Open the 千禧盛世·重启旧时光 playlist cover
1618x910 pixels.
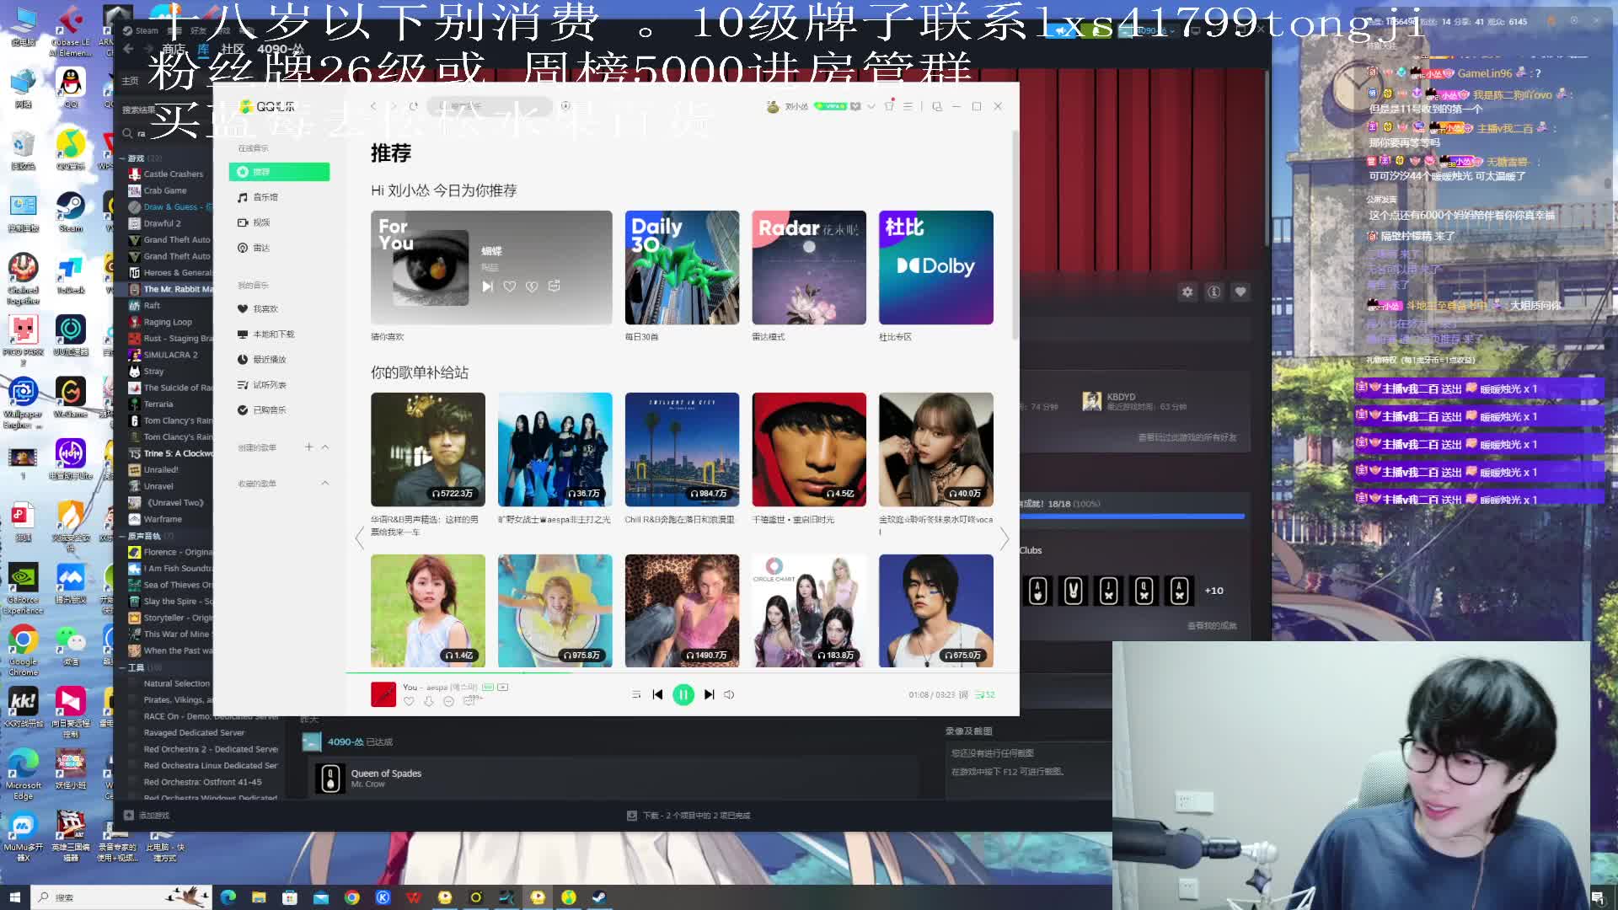tap(809, 449)
